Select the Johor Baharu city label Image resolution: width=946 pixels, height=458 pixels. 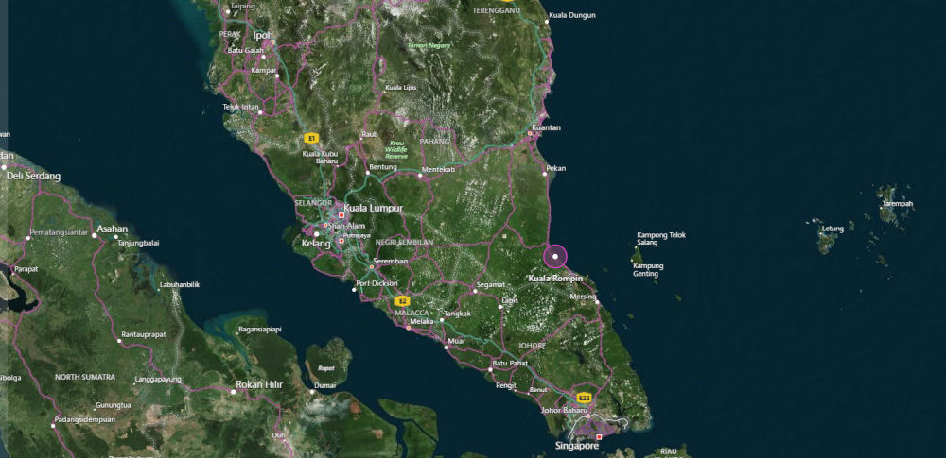pyautogui.click(x=566, y=410)
